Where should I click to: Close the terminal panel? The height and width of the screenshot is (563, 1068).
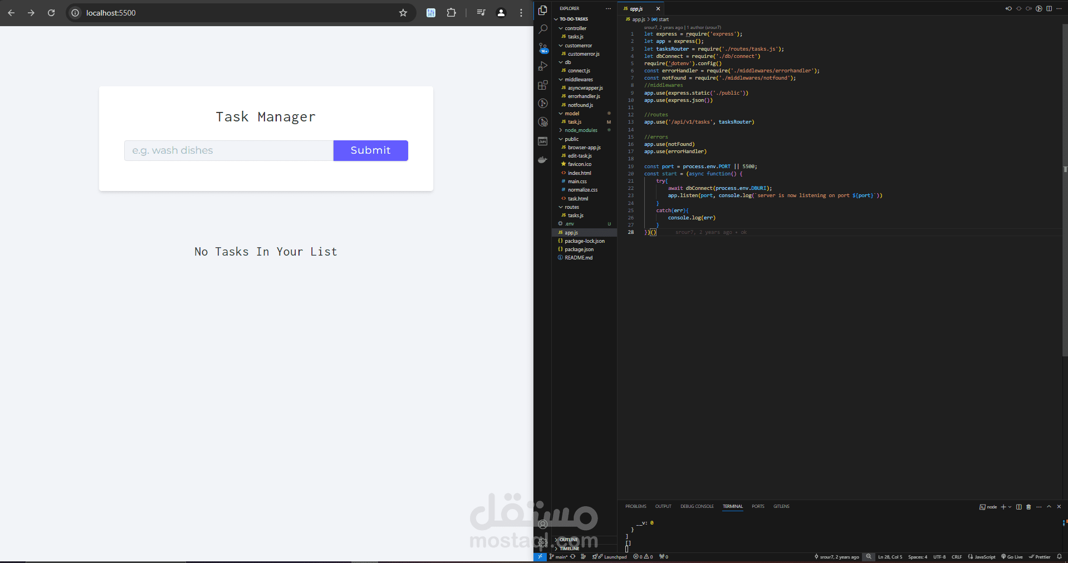click(1059, 507)
